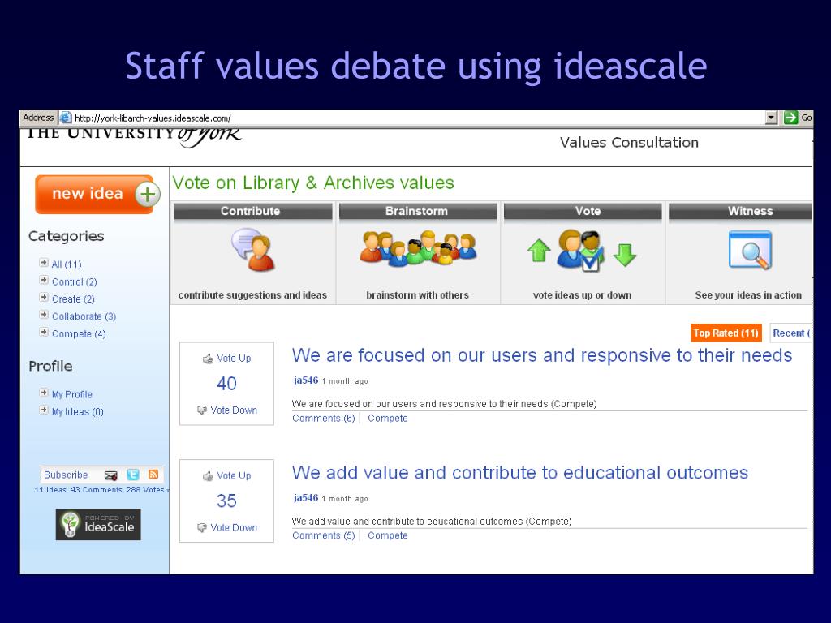
Task: Click the Contribute speech-bubble person icon
Action: click(253, 250)
